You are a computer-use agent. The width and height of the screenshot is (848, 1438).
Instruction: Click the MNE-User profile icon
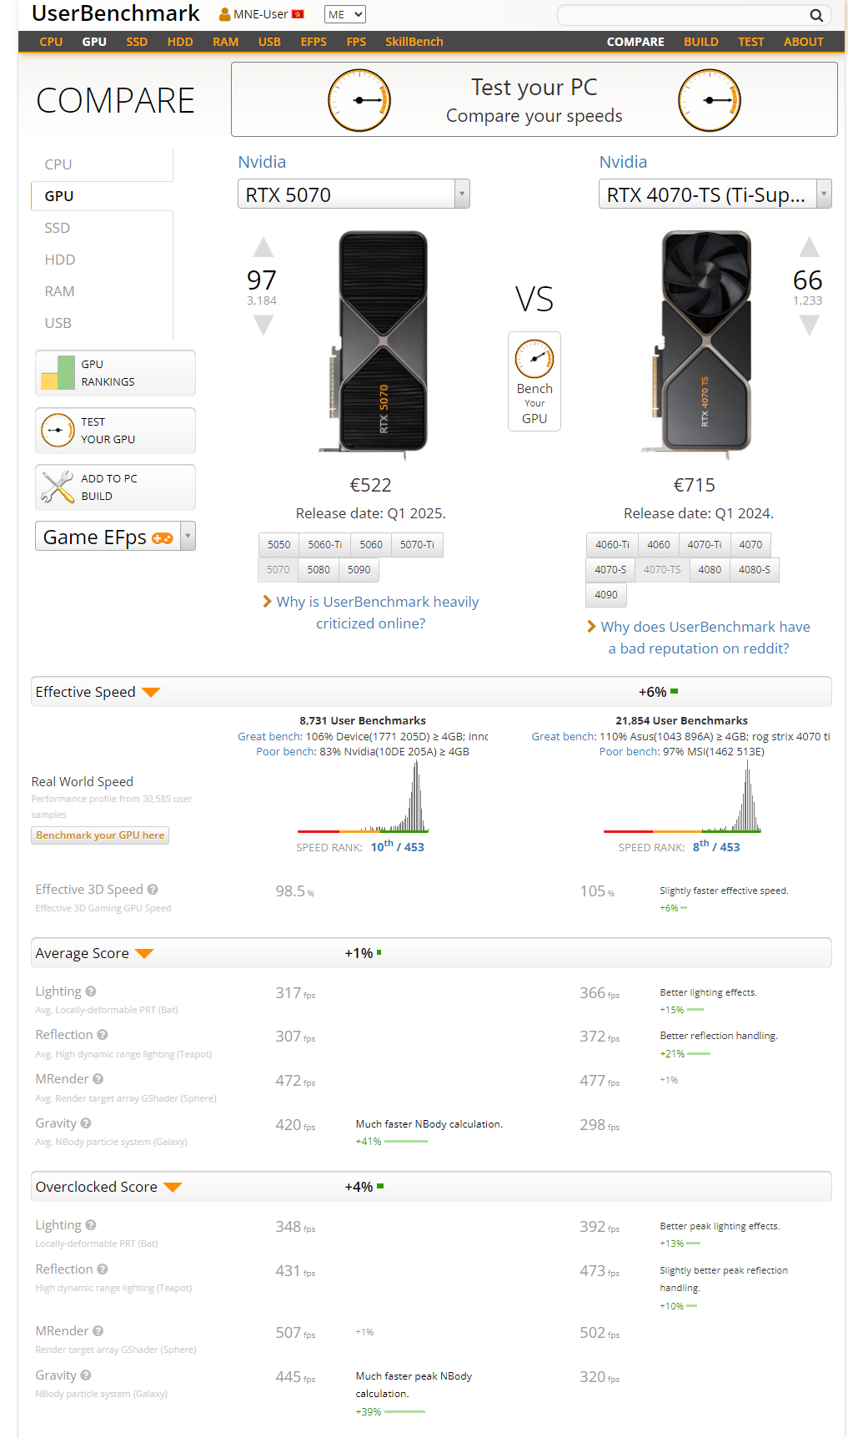pyautogui.click(x=225, y=14)
